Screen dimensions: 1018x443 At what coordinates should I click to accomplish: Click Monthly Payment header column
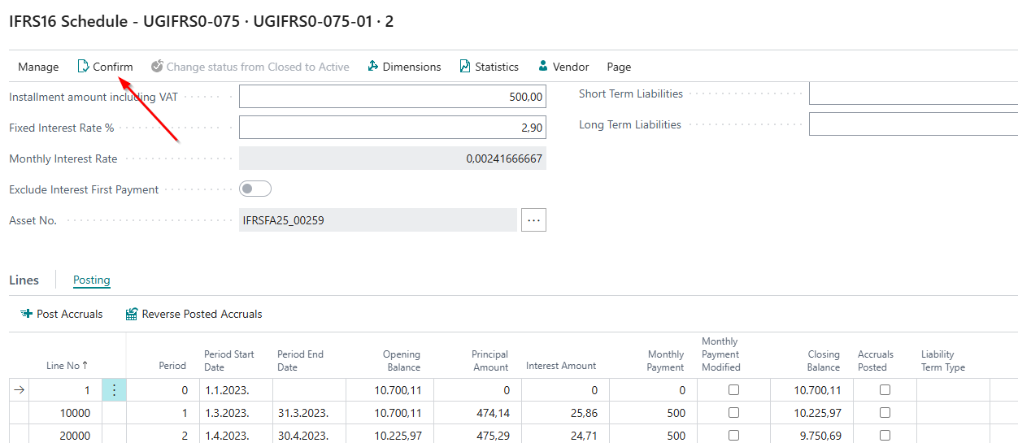pyautogui.click(x=666, y=360)
